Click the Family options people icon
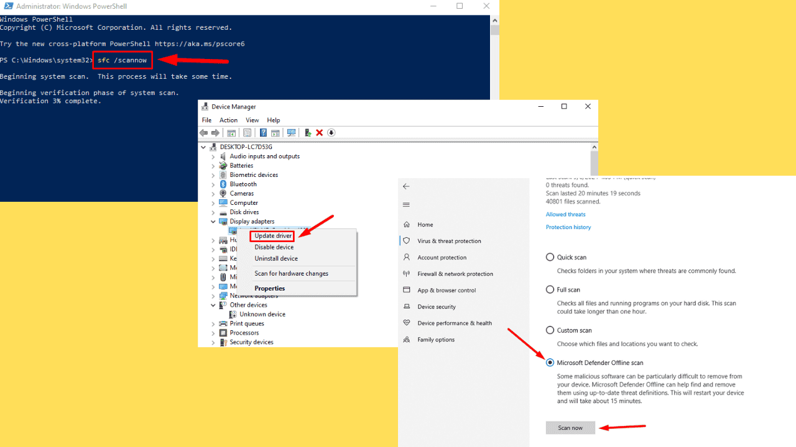This screenshot has width=796, height=447. 407,340
